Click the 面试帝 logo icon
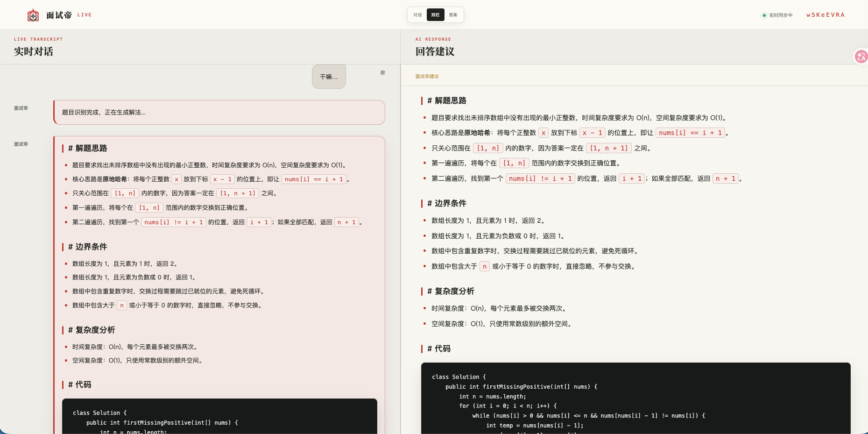868x434 pixels. tap(33, 15)
